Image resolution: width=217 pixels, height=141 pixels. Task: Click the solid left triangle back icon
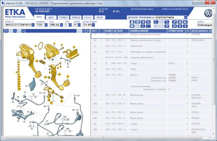click(x=185, y=26)
